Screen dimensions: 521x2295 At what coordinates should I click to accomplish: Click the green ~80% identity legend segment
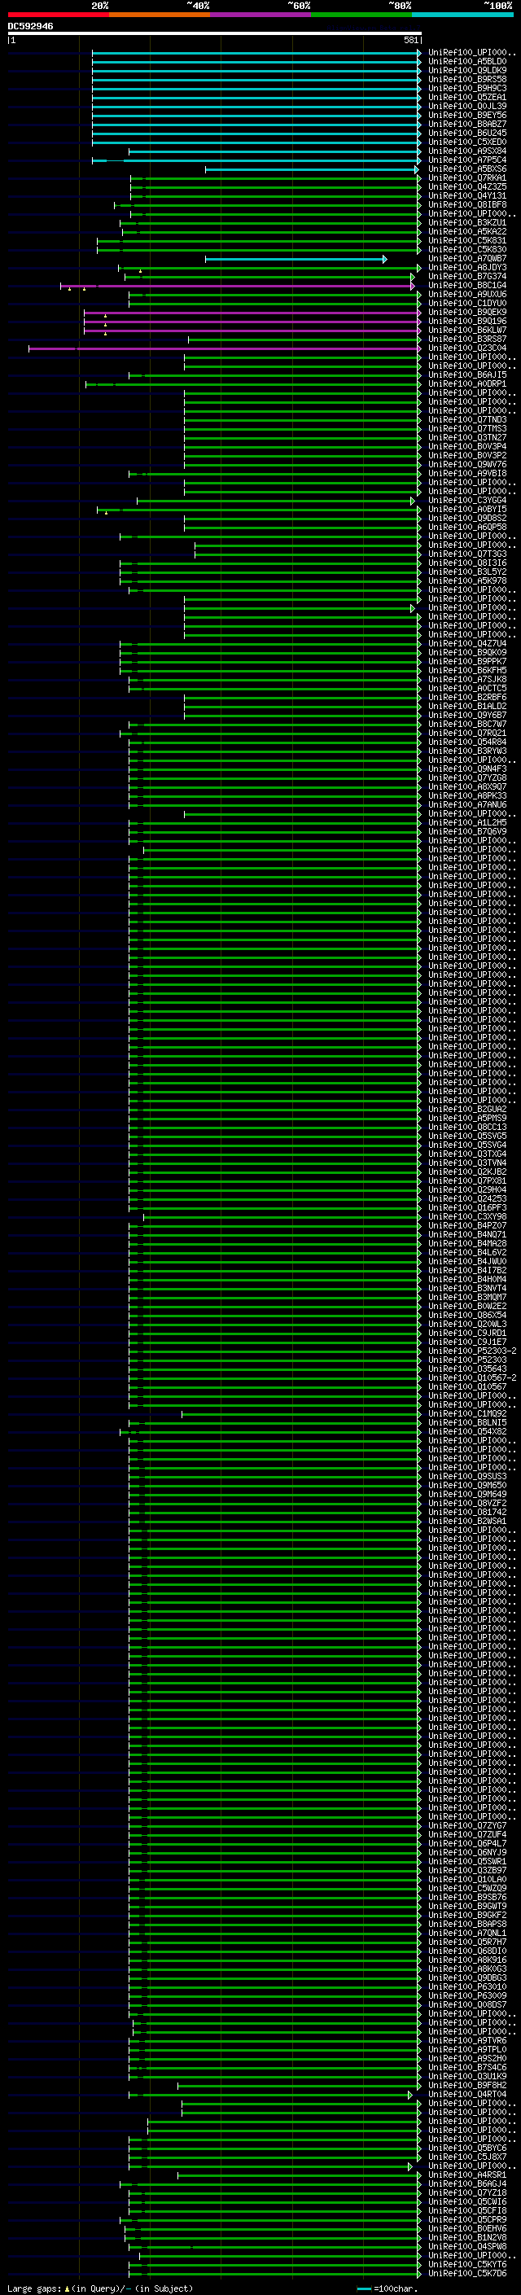[361, 15]
